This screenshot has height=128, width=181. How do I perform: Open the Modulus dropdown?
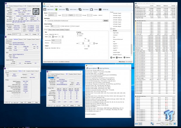[x=56, y=43]
